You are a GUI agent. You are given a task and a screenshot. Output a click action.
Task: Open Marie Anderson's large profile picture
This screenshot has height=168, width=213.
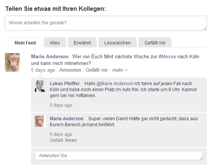(14, 62)
